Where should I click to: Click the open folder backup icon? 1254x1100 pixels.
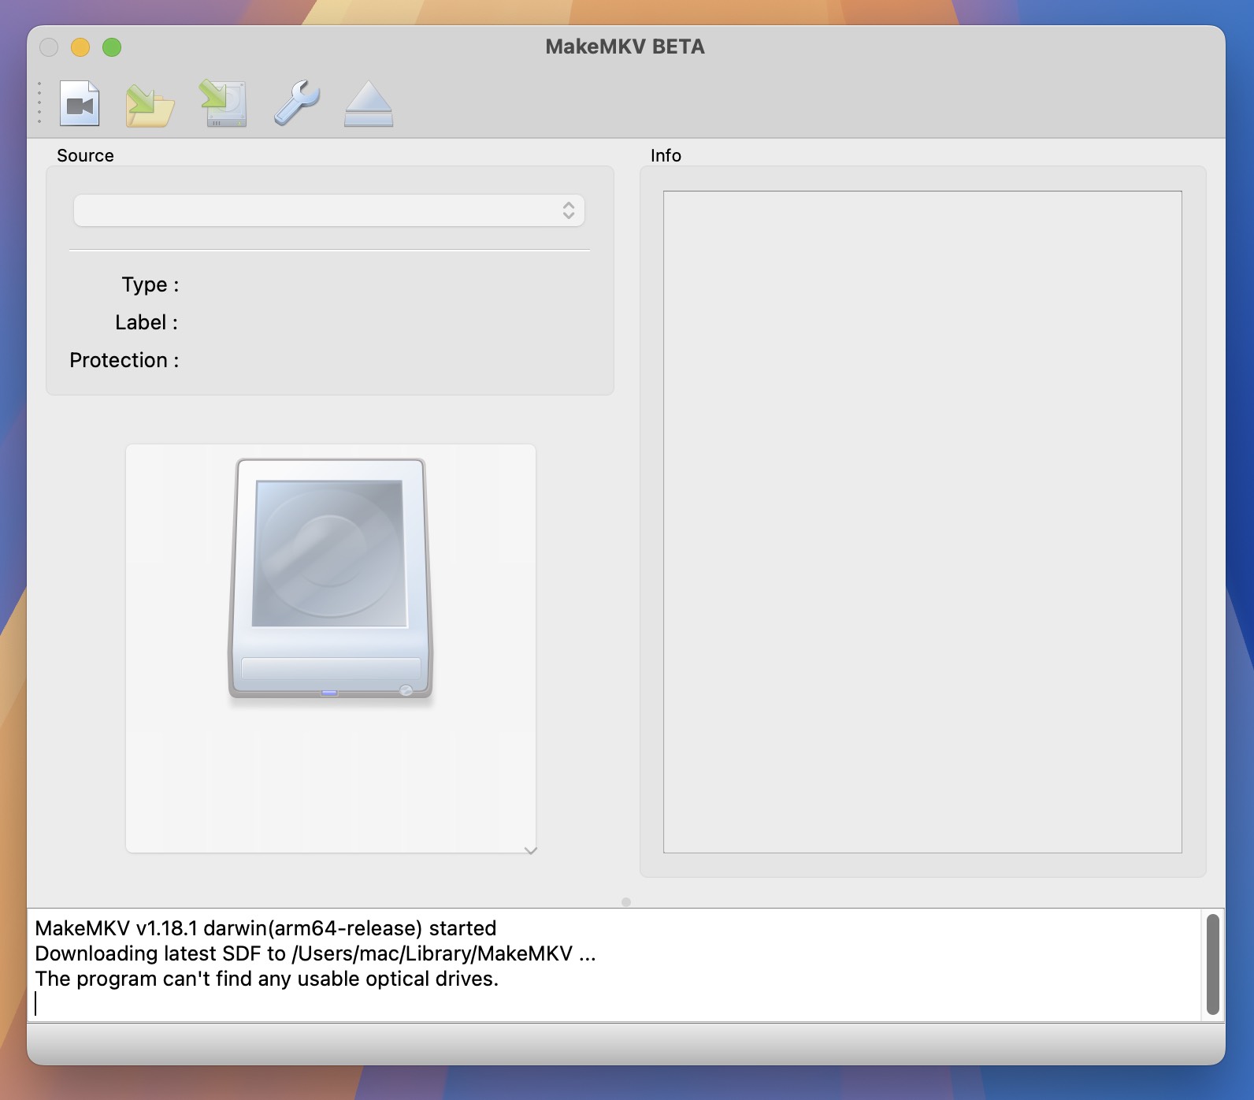click(150, 105)
